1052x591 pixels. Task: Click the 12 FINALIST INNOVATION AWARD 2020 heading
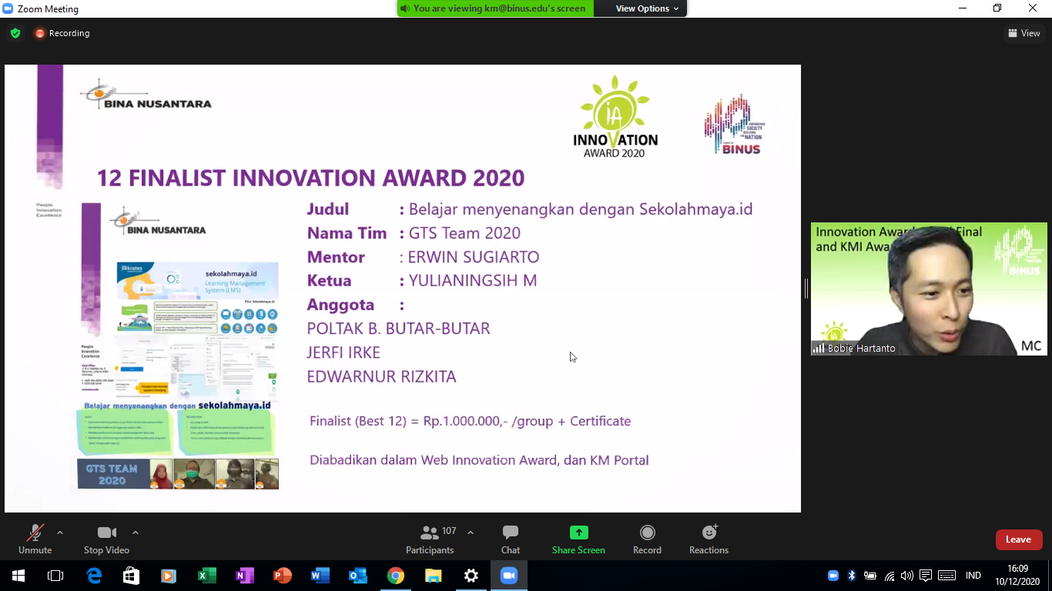pyautogui.click(x=310, y=178)
